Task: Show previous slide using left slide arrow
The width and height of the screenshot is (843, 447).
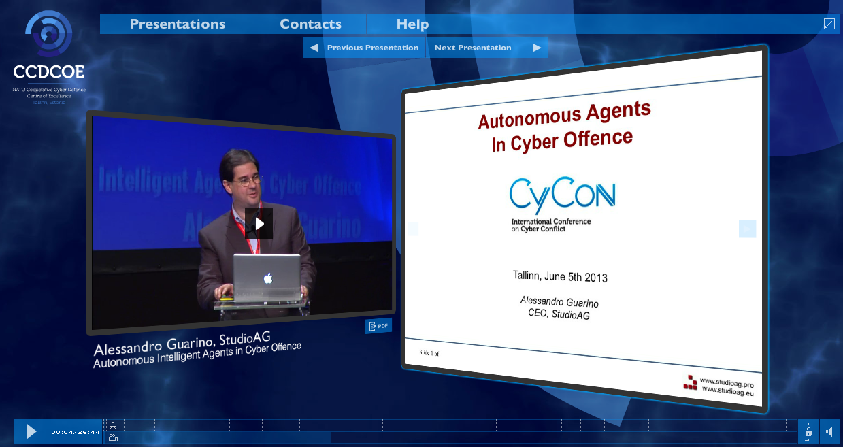Action: click(413, 229)
